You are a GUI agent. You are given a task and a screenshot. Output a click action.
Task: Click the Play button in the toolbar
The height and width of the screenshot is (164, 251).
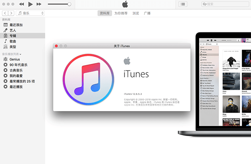(x=30, y=4)
